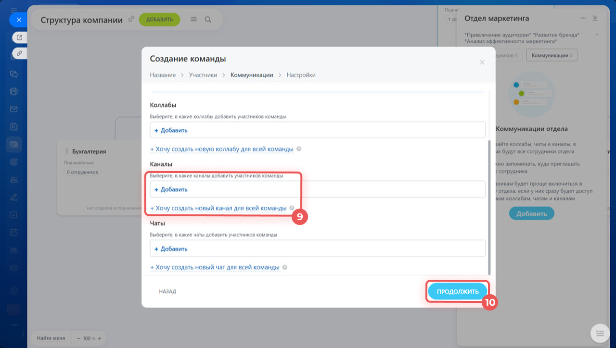Click Добавить field under Каналы

317,189
